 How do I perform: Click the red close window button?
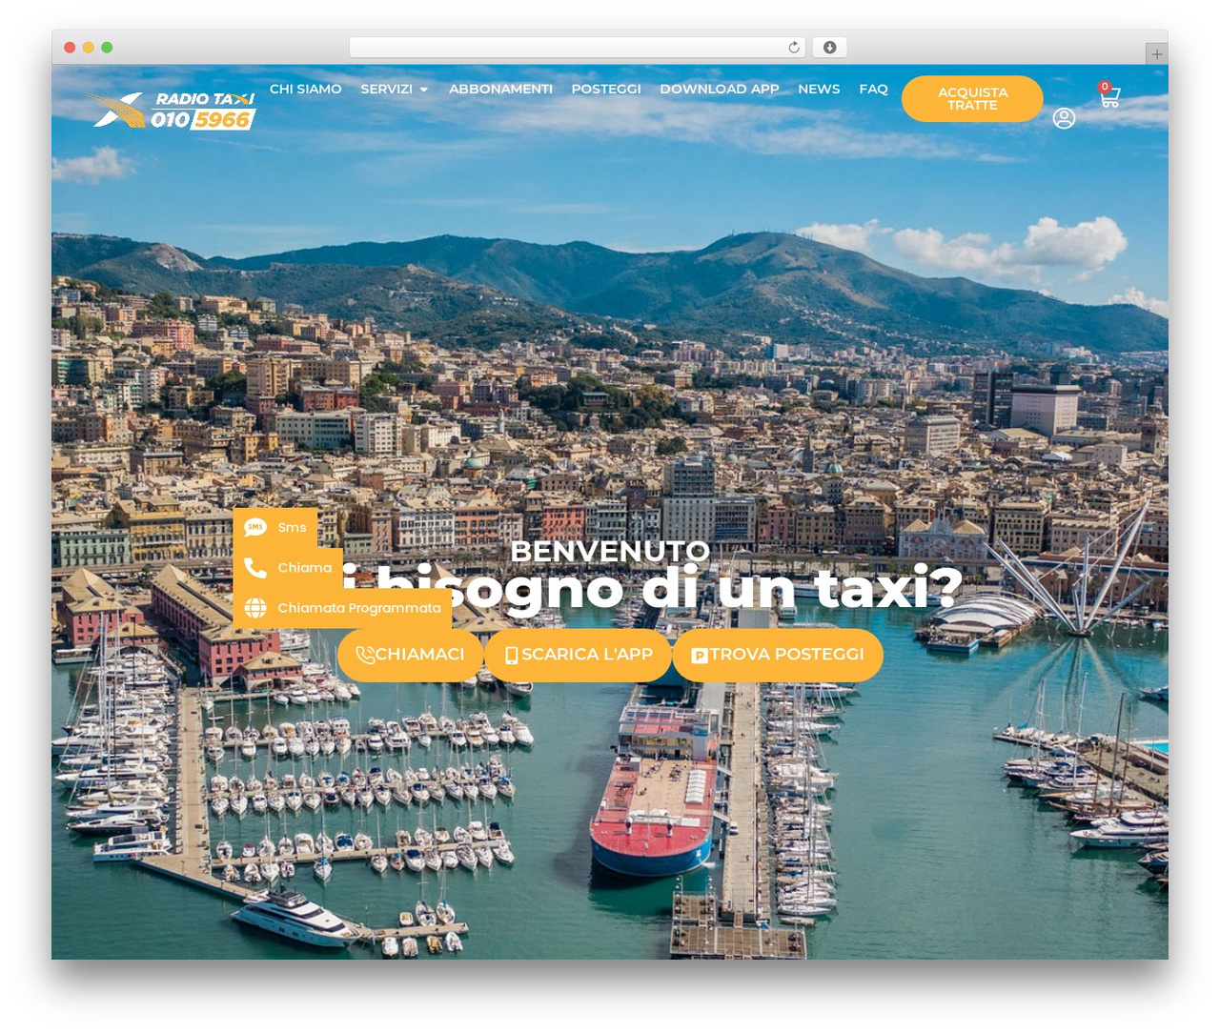tap(70, 48)
